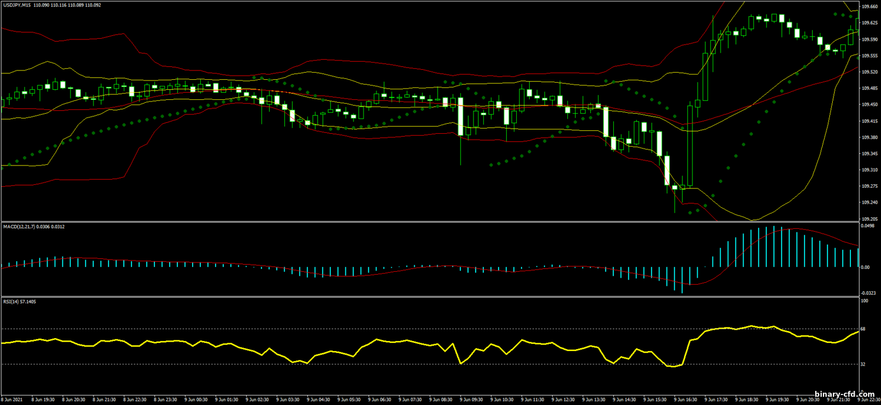881x405 pixels.
Task: Click the 109.310 price level label
Action: (x=869, y=170)
